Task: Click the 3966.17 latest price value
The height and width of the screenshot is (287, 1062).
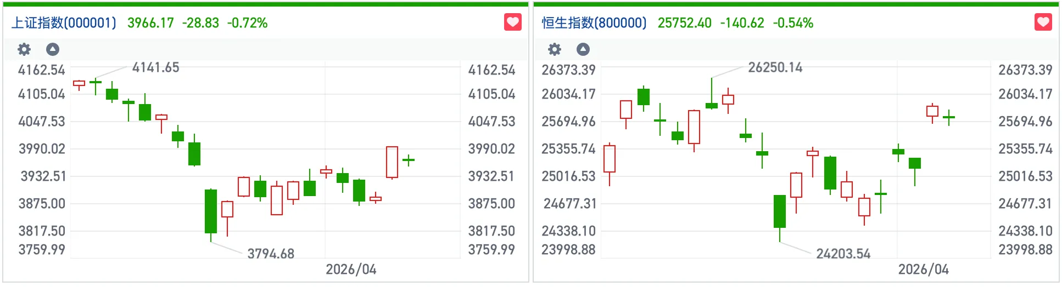Action: pyautogui.click(x=150, y=23)
